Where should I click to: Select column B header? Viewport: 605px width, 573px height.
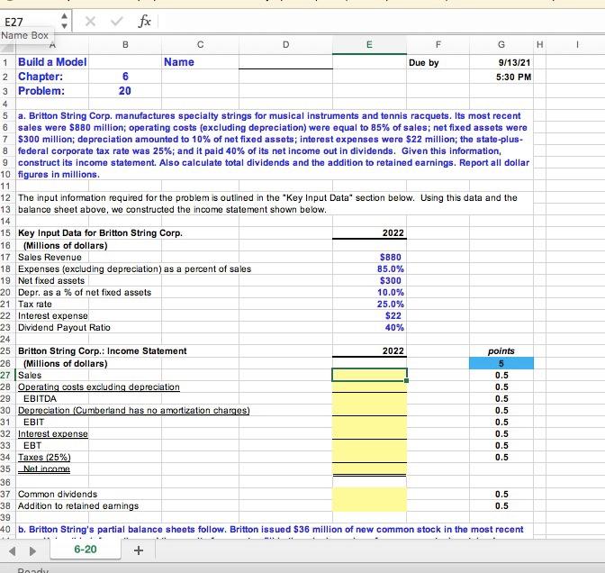(x=125, y=45)
